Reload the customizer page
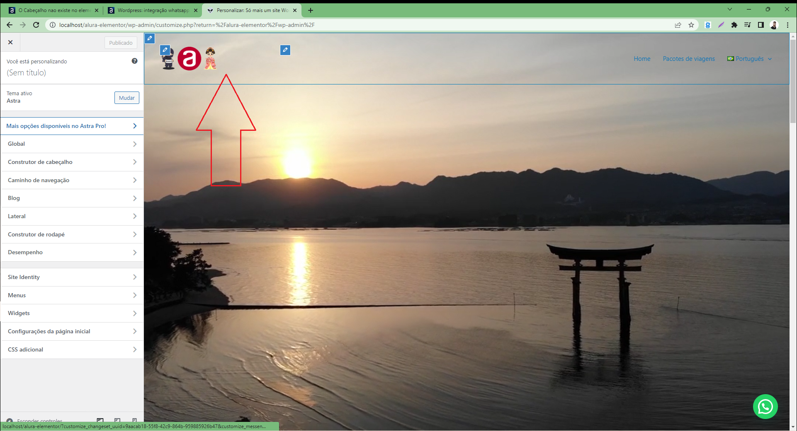 pos(36,25)
